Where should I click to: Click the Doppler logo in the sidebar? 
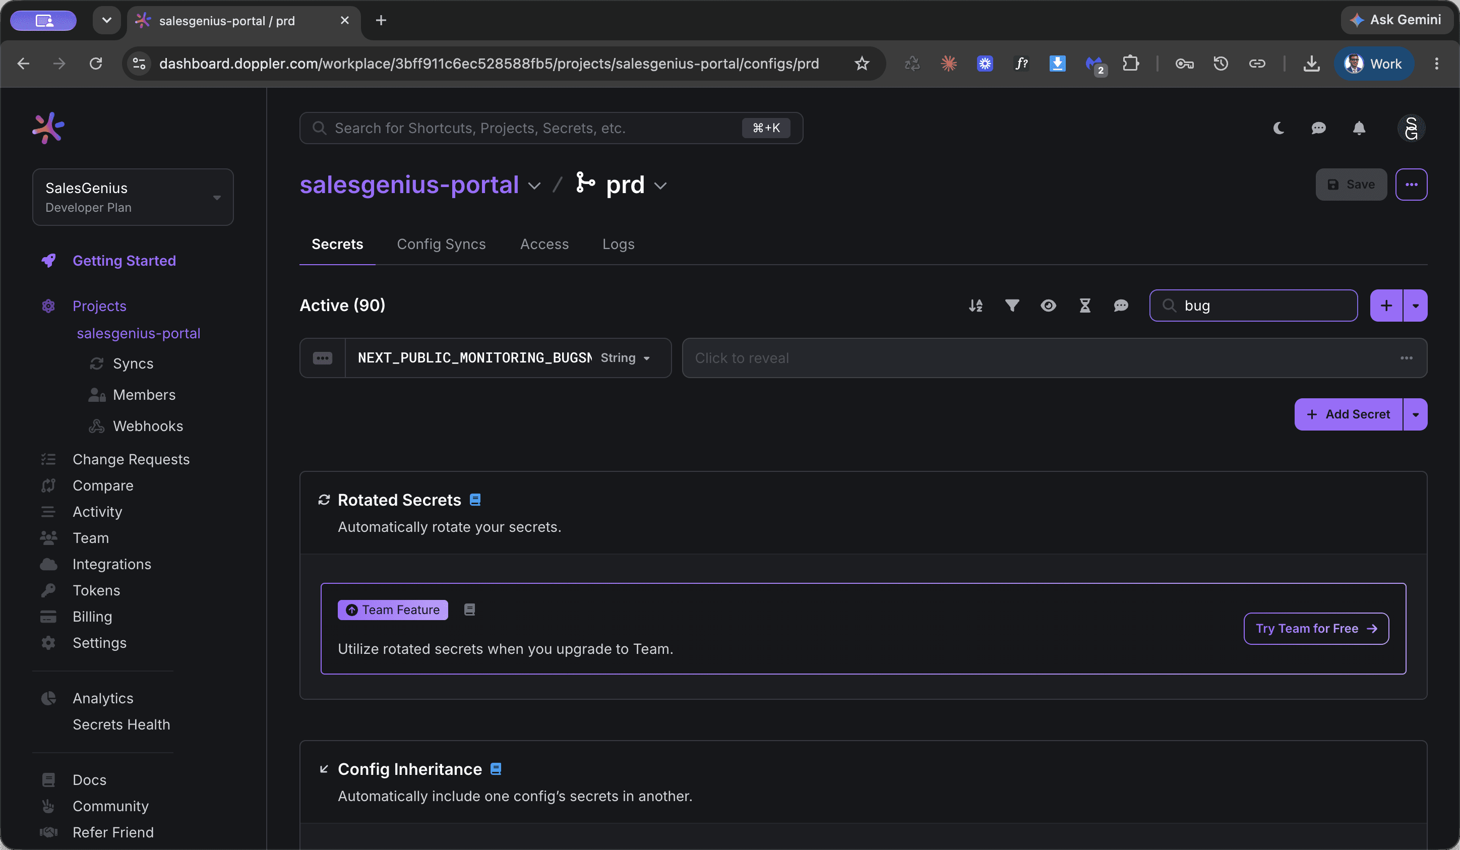48,128
